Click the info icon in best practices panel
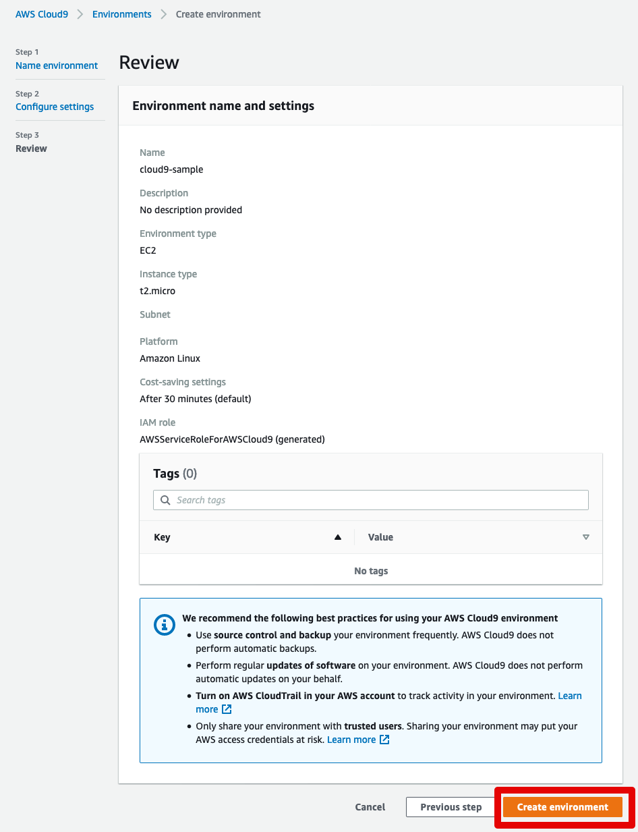 point(165,625)
